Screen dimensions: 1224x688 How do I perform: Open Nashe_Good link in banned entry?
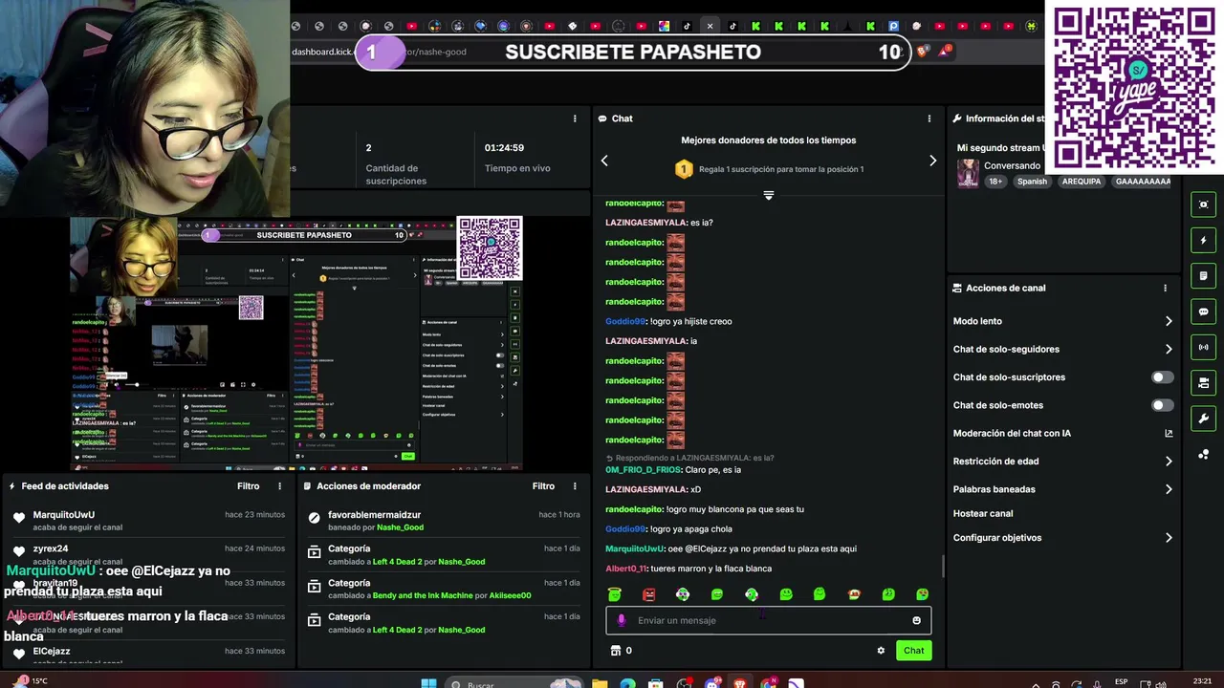tap(400, 527)
